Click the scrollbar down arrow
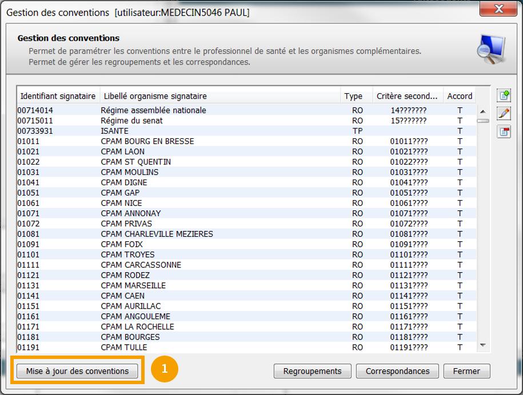Image resolution: width=523 pixels, height=395 pixels. [x=482, y=345]
